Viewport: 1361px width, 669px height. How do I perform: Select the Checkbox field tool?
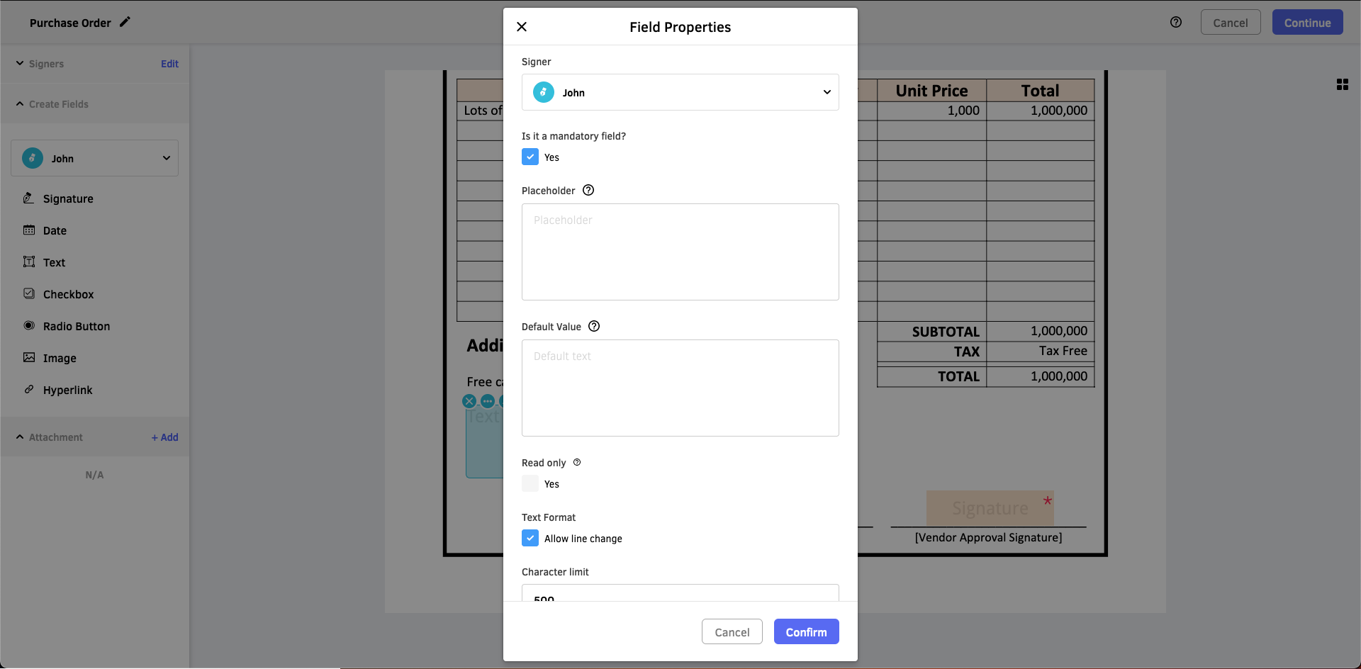coord(68,294)
